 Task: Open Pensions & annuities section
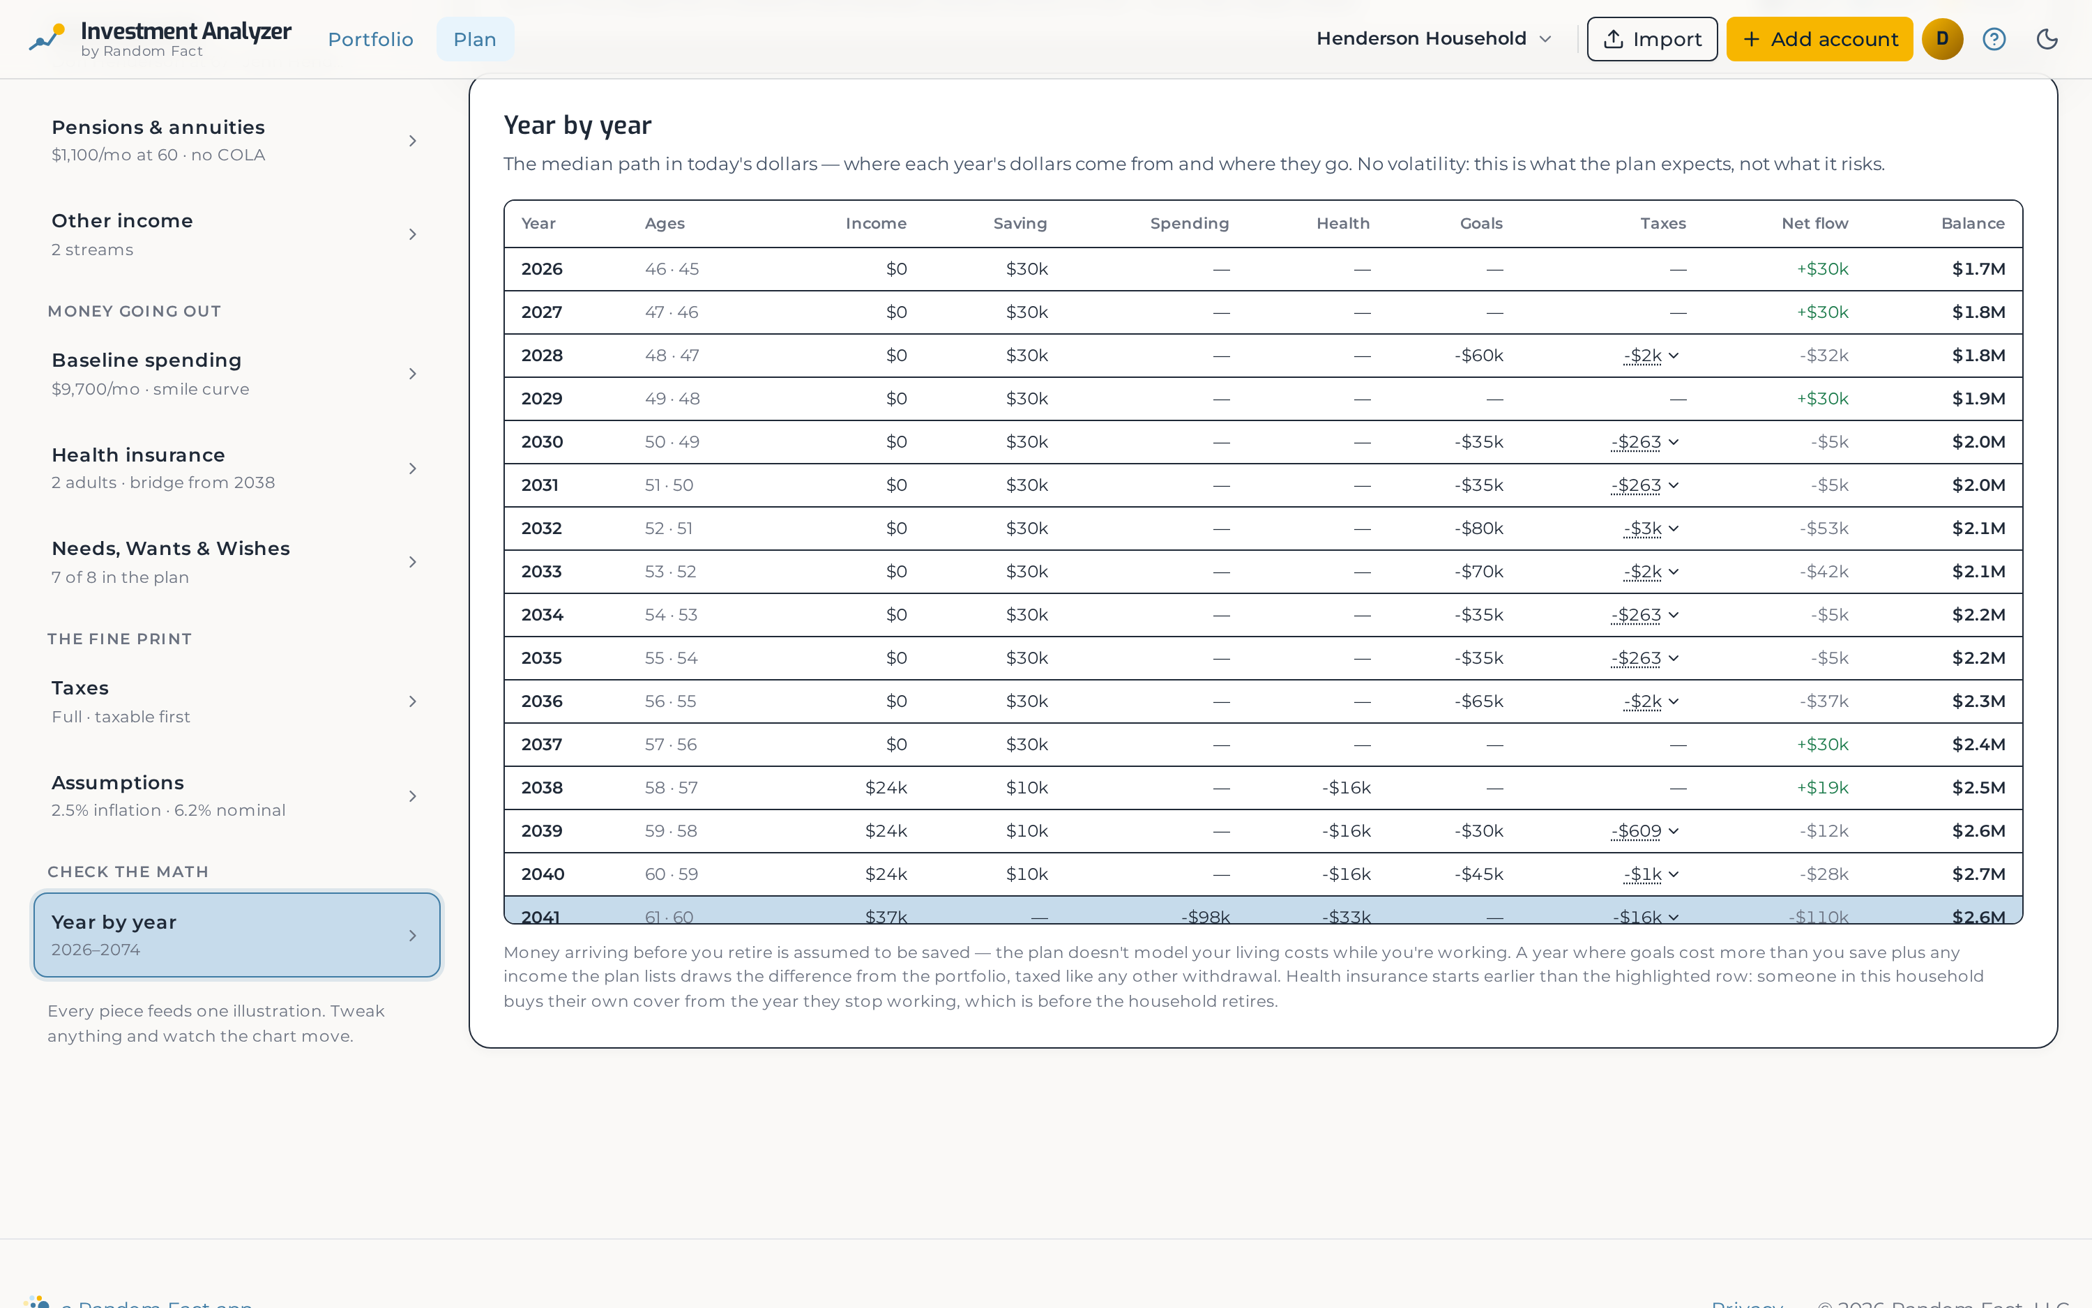(x=236, y=140)
